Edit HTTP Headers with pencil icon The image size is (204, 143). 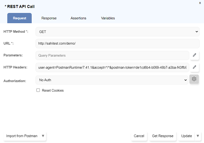(x=194, y=67)
